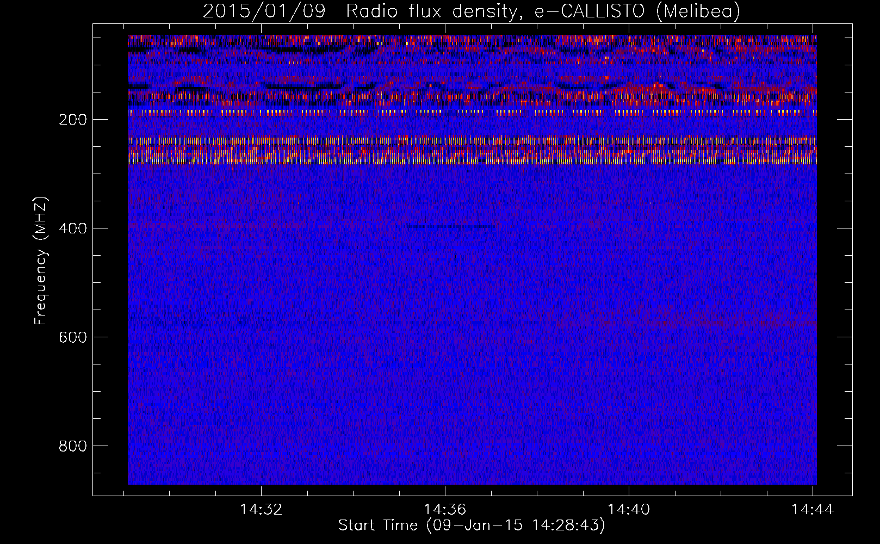880x544 pixels.
Task: Click the 800 frequency tick label
Action: pos(73,446)
